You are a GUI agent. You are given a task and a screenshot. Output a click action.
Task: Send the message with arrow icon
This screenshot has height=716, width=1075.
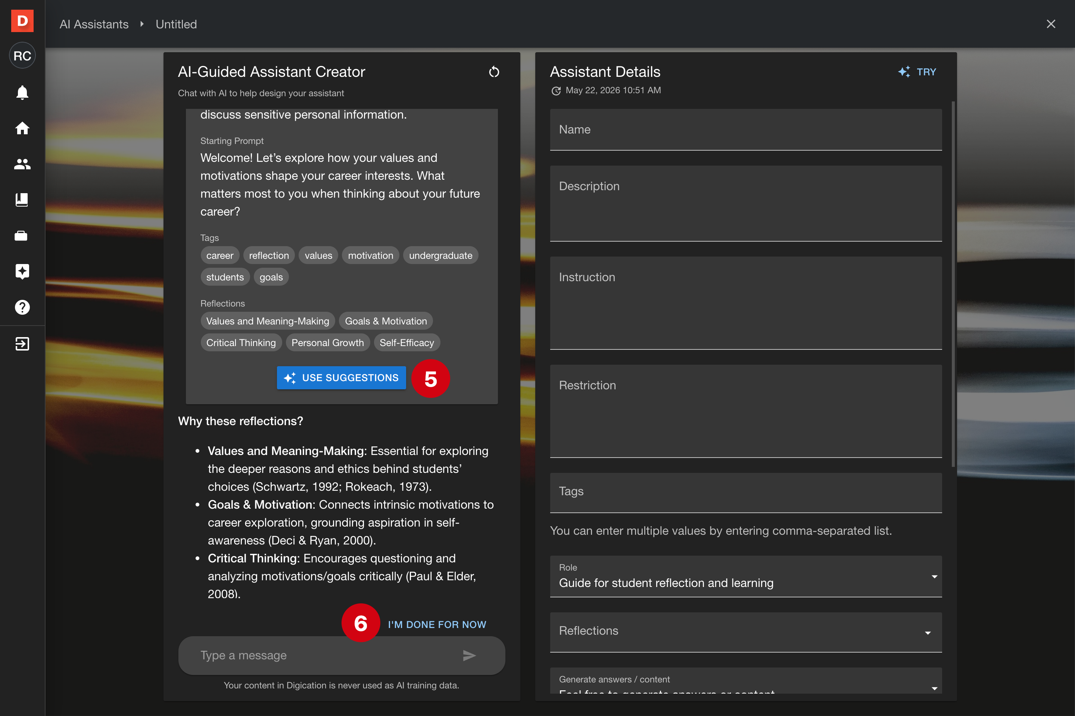point(470,656)
